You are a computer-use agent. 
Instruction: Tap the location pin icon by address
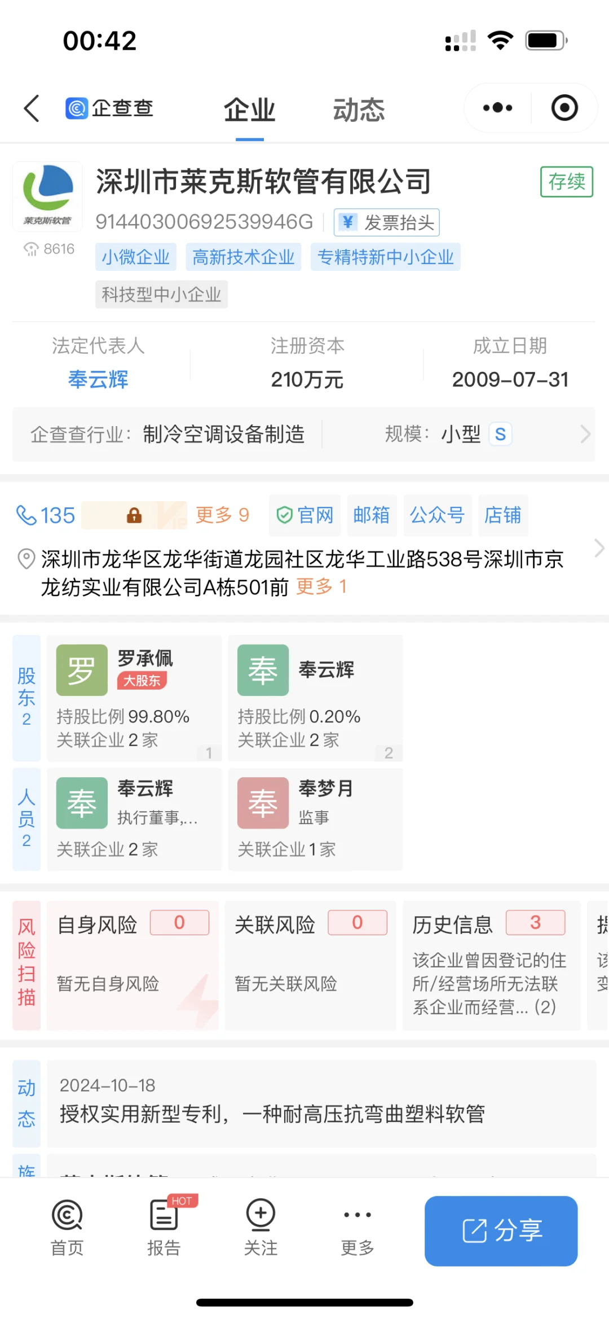26,559
